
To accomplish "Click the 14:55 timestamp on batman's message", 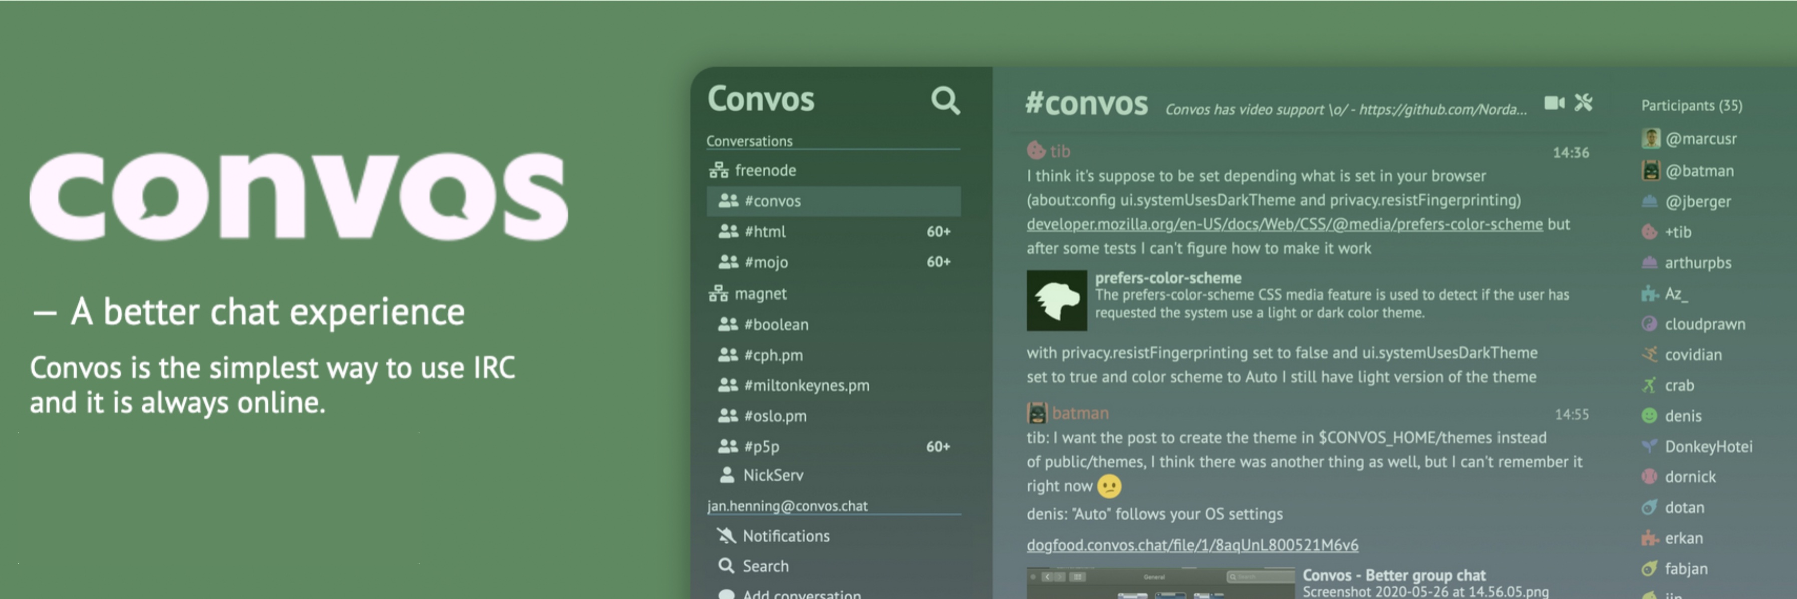I will pos(1571,414).
